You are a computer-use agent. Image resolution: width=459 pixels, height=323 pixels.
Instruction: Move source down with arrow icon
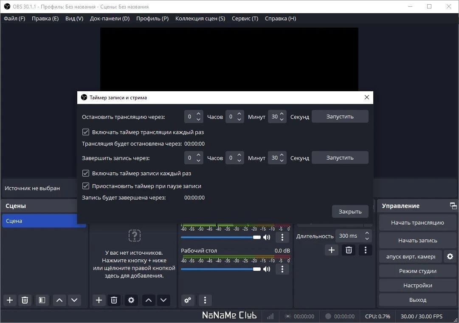(x=163, y=300)
